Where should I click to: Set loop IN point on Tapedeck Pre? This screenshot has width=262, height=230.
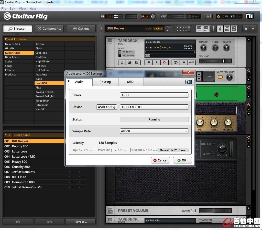[184, 62]
